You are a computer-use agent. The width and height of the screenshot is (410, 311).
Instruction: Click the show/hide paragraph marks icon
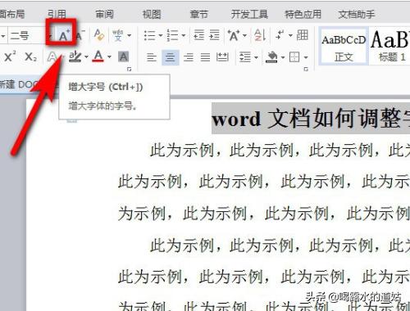point(280,35)
